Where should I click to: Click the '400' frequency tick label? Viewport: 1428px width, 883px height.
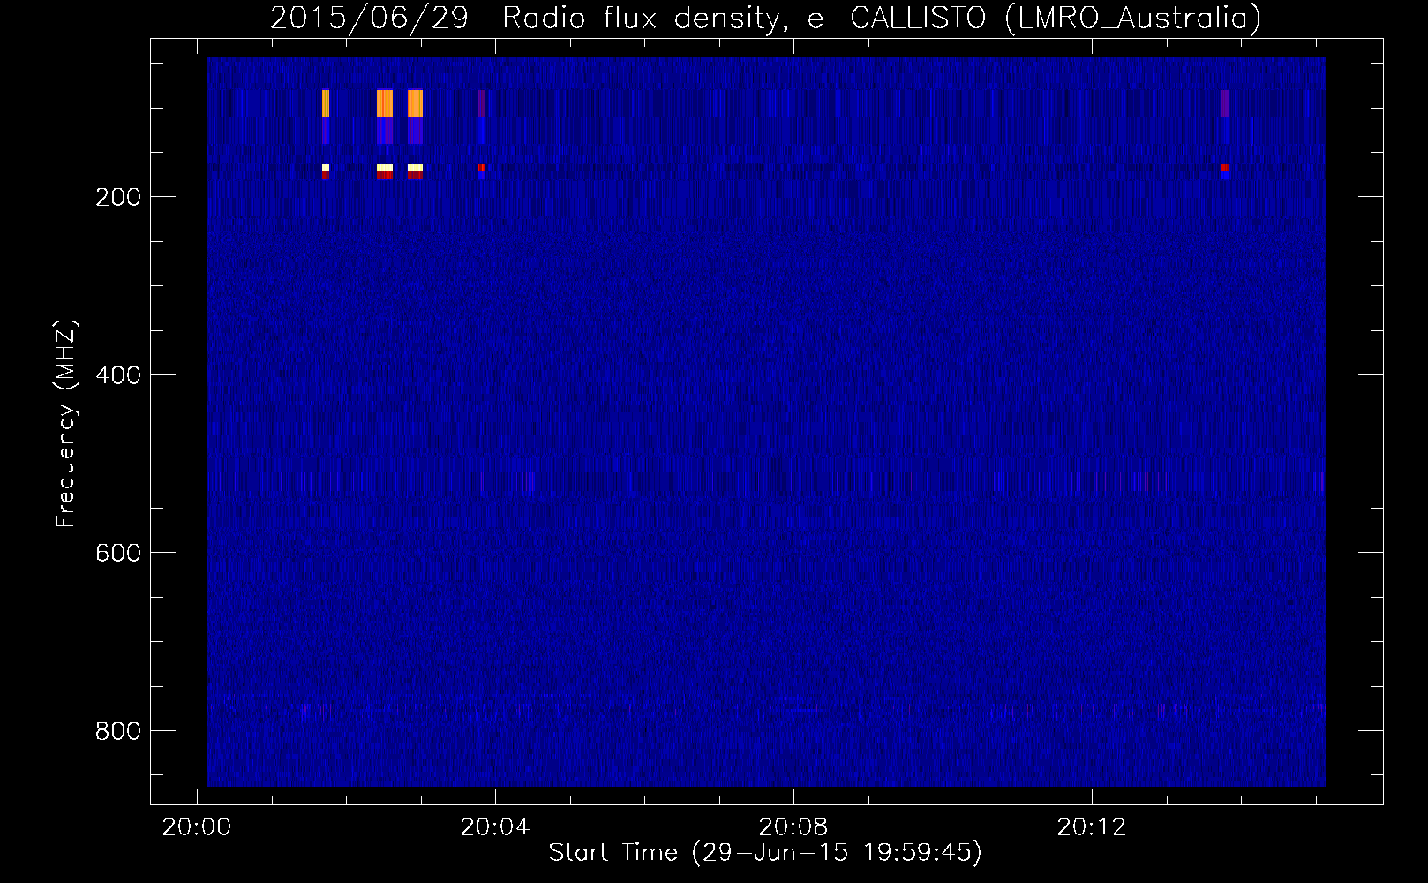[x=118, y=375]
